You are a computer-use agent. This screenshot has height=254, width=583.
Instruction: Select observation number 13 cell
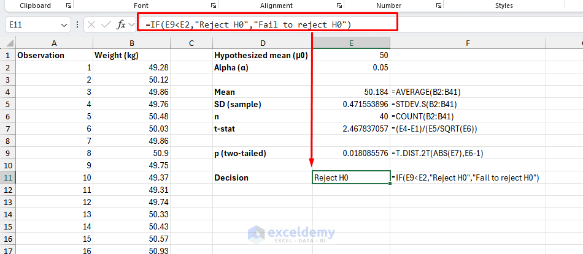pyautogui.click(x=54, y=214)
